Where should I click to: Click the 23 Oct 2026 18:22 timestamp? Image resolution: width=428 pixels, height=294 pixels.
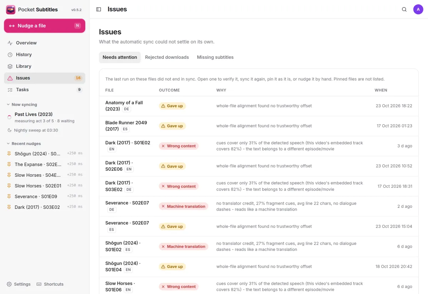[x=394, y=106]
